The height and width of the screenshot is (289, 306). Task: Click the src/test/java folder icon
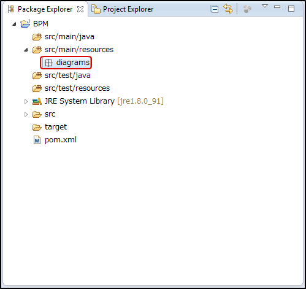point(37,75)
